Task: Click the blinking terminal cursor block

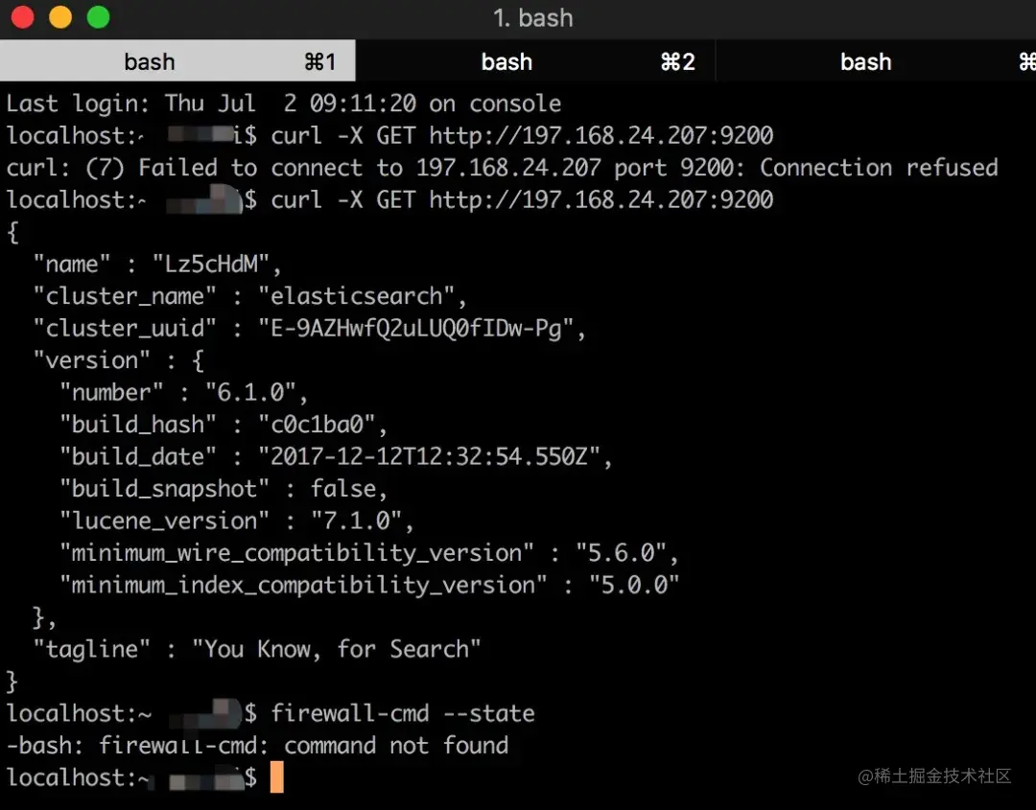Action: pos(276,777)
